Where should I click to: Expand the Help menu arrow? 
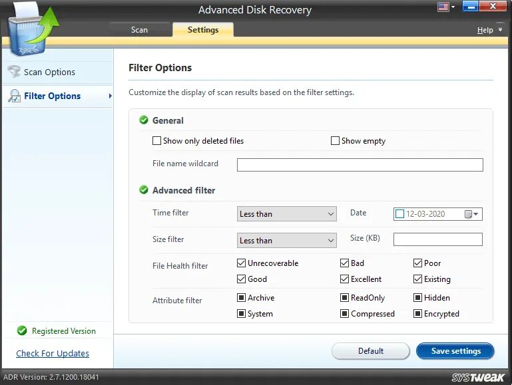[x=500, y=30]
